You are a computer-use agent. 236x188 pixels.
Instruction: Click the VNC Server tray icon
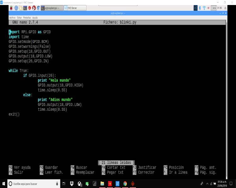point(195,8)
